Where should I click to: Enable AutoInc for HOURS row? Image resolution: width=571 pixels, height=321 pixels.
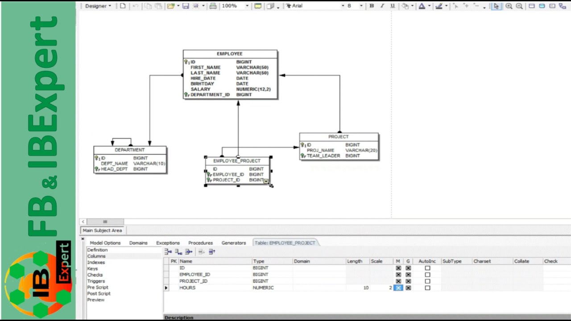pyautogui.click(x=427, y=288)
